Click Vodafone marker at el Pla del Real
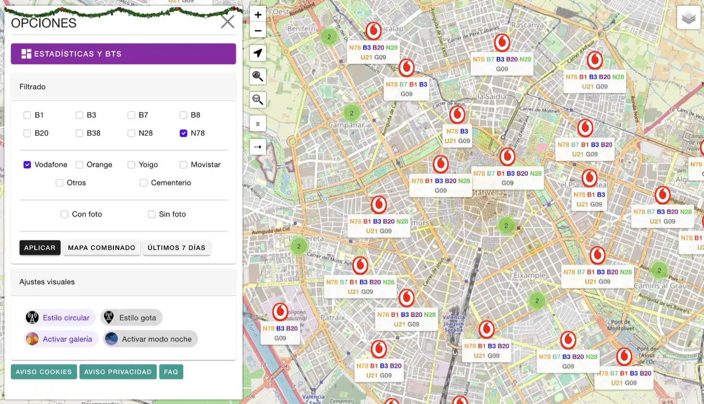This screenshot has height=404, width=704. [589, 178]
